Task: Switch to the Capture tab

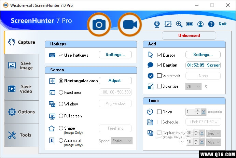Action: coord(22,42)
